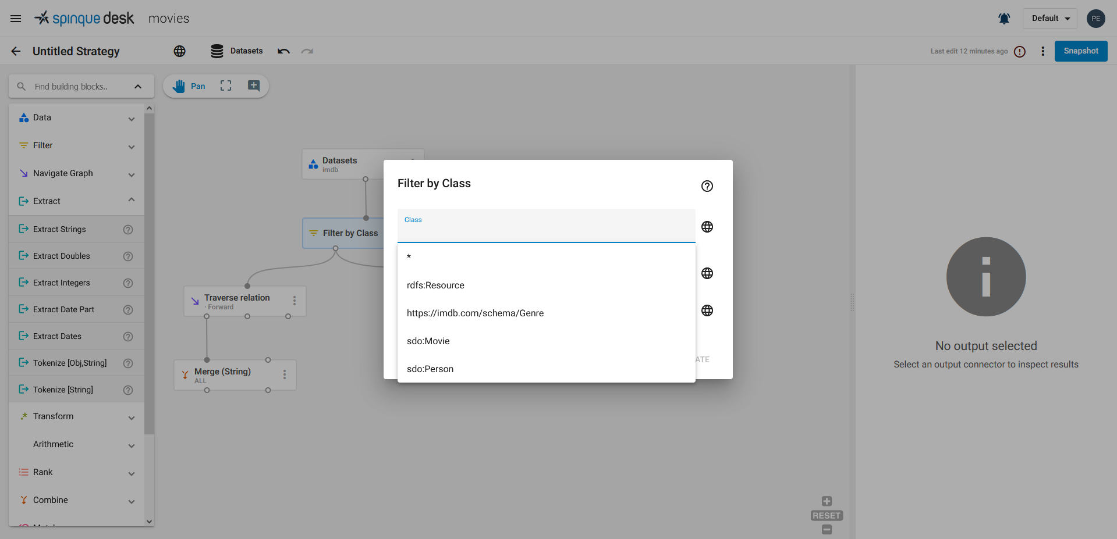Select rdfs:Resource from the Class list
Image resolution: width=1117 pixels, height=539 pixels.
tap(547, 285)
